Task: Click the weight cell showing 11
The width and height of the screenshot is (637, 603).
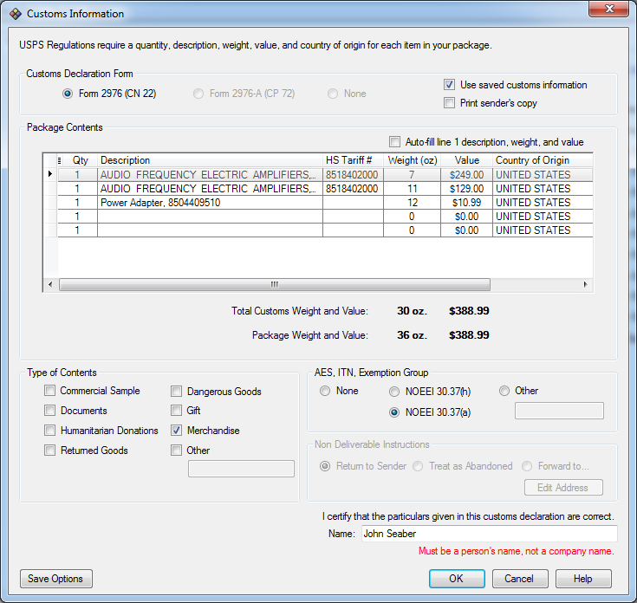Action: click(412, 189)
